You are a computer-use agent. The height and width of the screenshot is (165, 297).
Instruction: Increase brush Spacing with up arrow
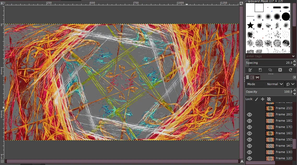point(294,61)
